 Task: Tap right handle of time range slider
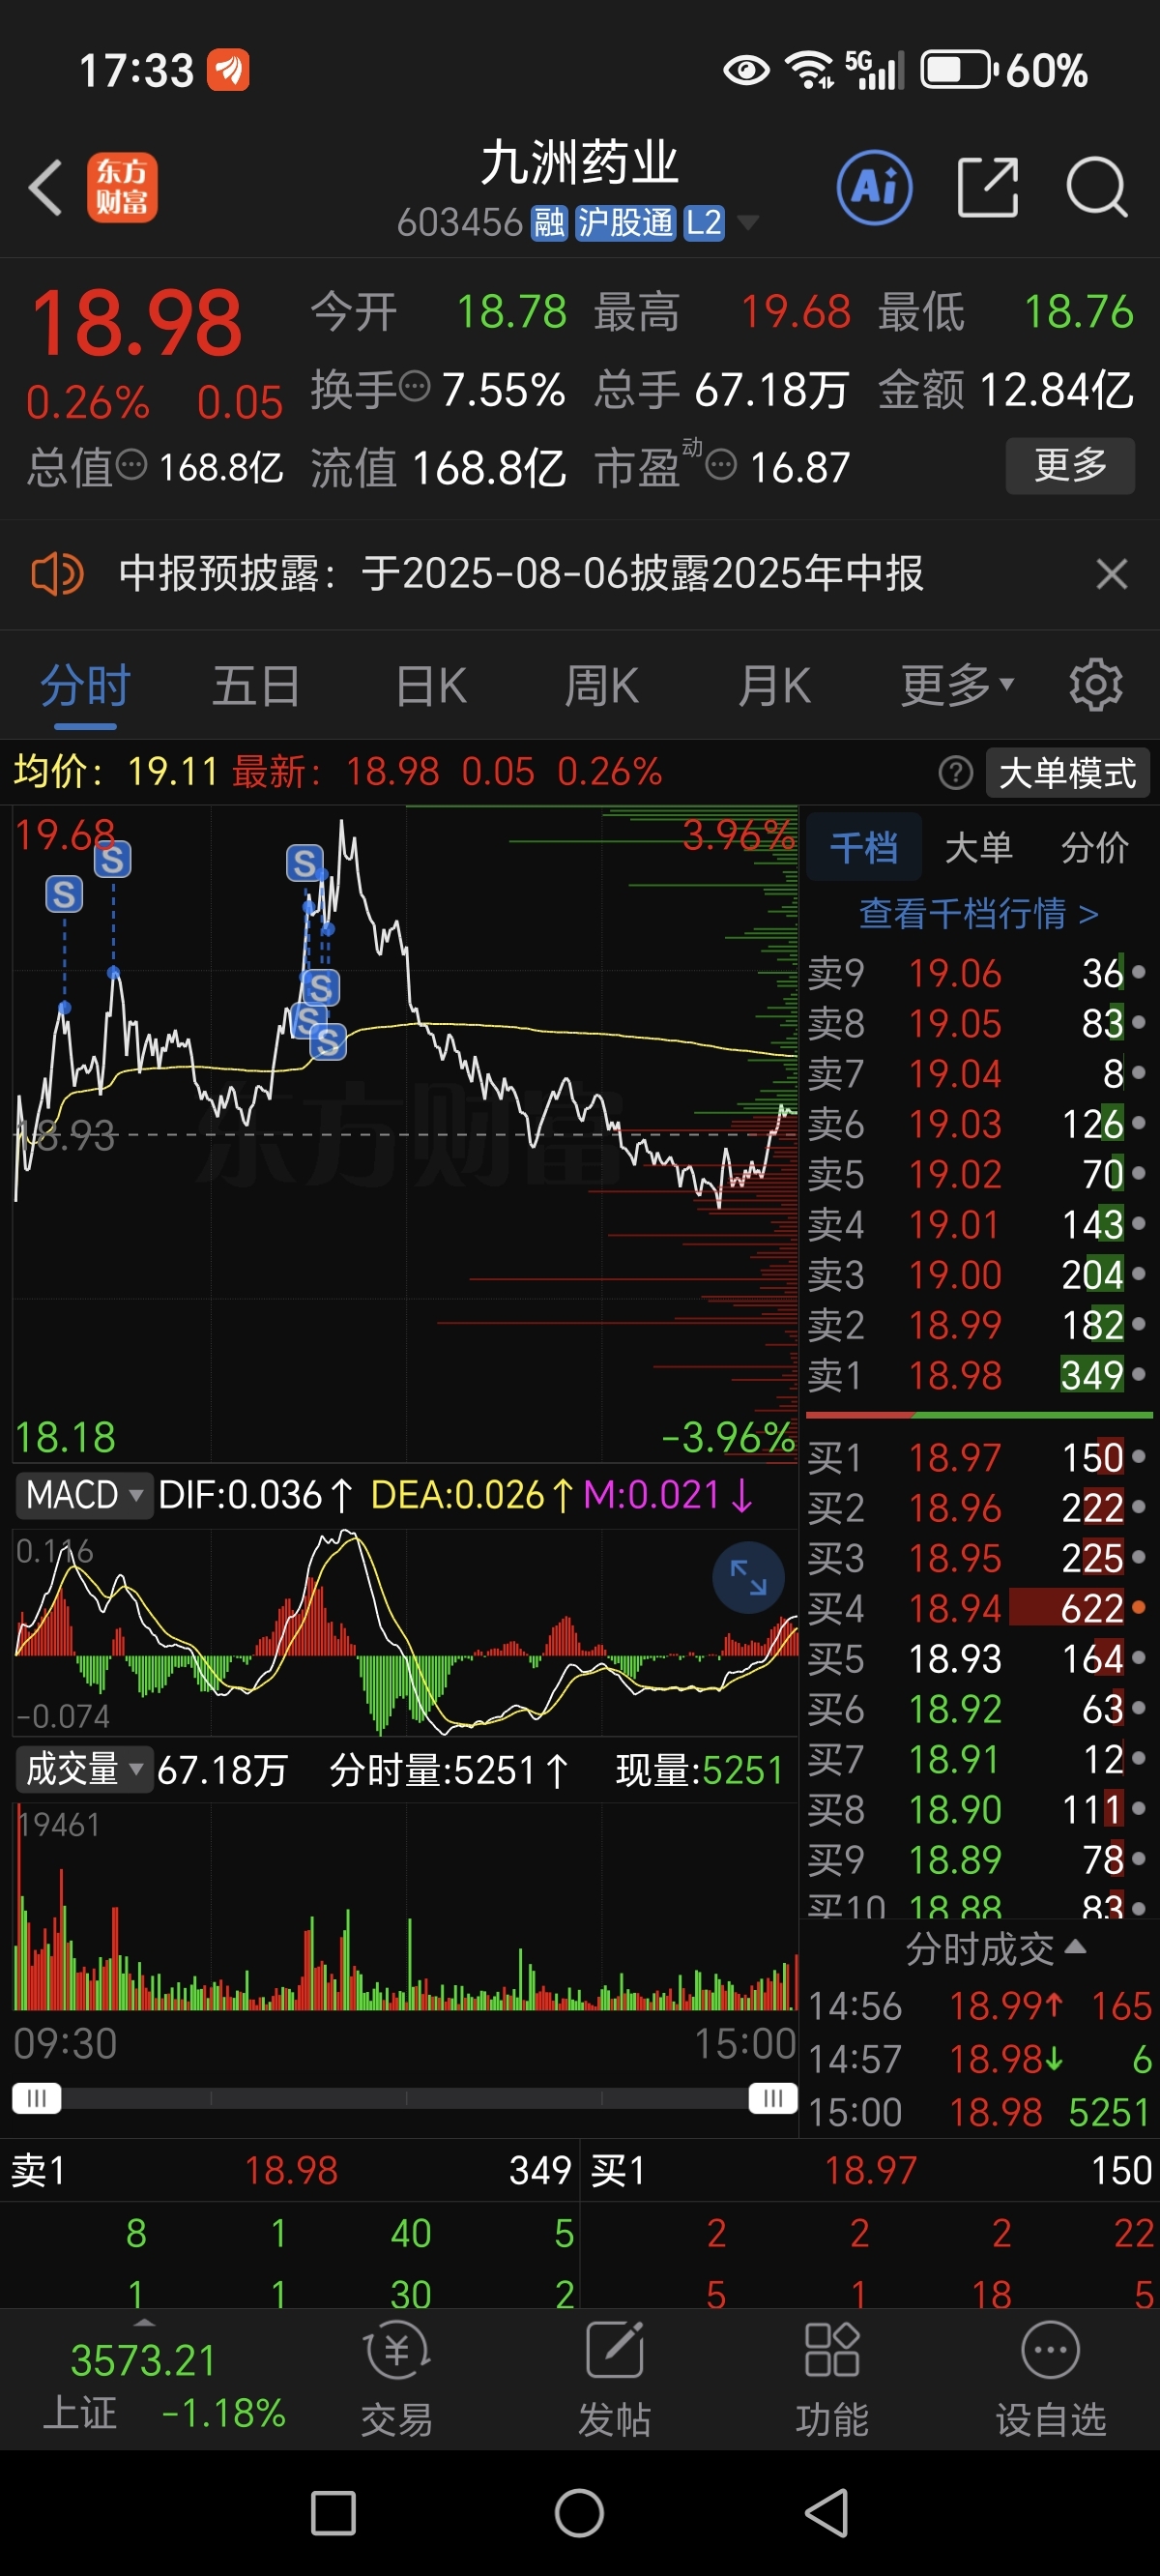coord(773,2097)
